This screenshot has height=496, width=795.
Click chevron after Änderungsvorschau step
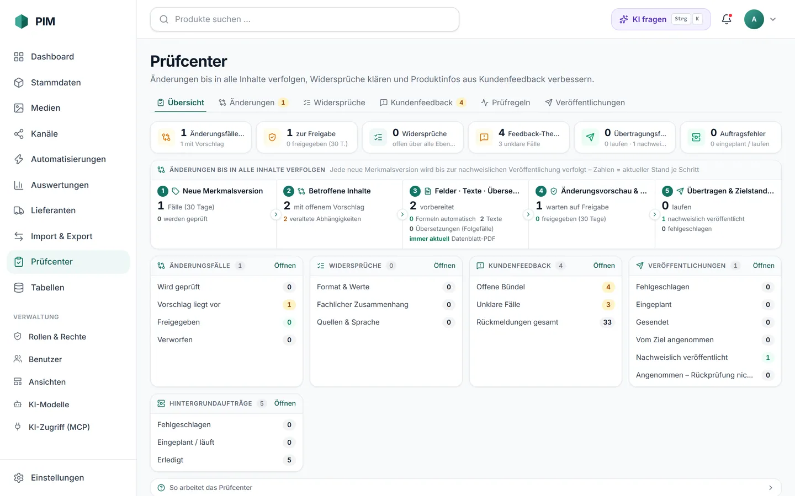click(x=655, y=214)
